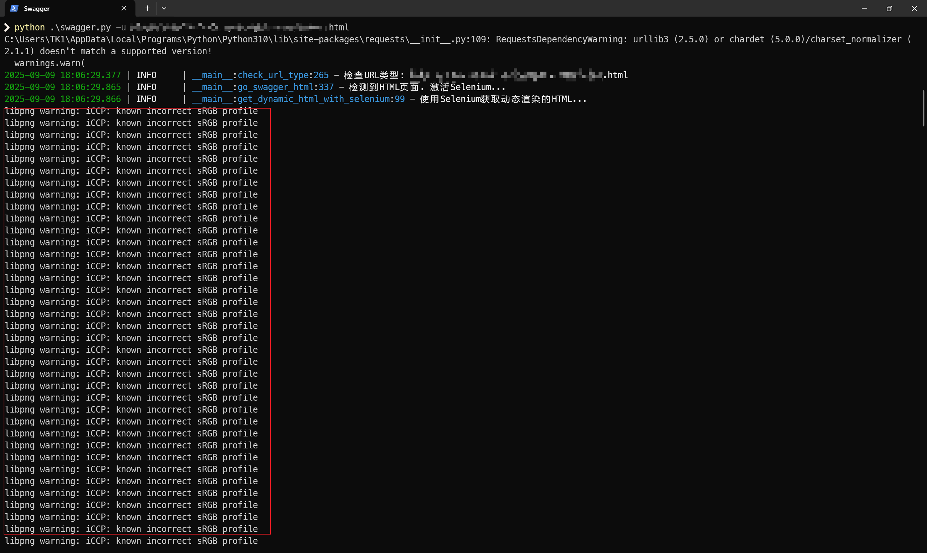The image size is (927, 553).
Task: Minimize the terminal window
Action: pos(864,8)
